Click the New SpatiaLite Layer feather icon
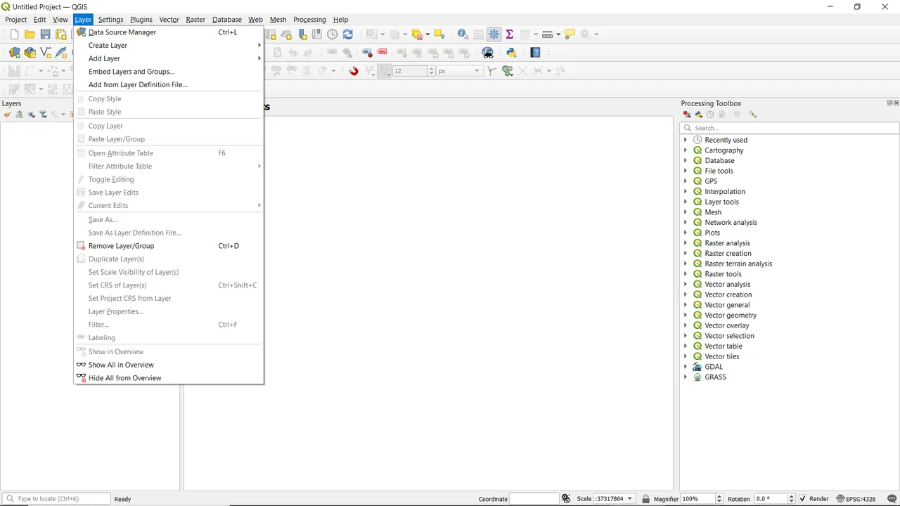Viewport: 900px width, 506px height. [x=61, y=53]
